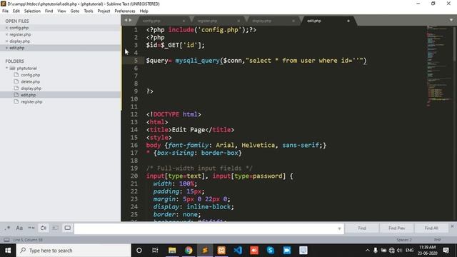The image size is (457, 257).
Task: Close the register.php tab
Action: (238, 21)
